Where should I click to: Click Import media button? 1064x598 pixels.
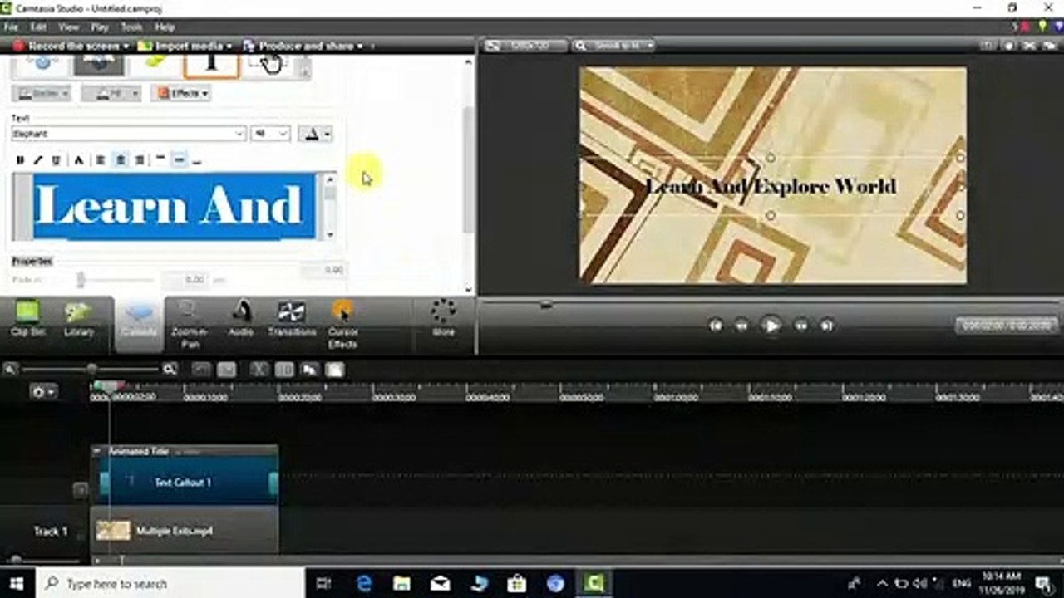[186, 46]
